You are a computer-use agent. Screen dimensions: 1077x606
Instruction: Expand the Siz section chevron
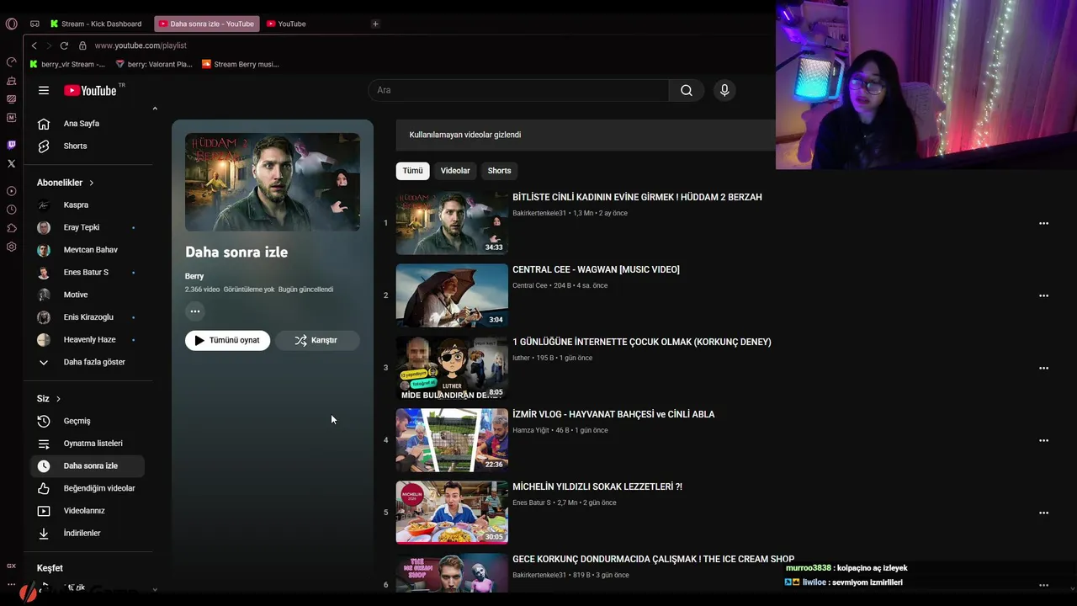click(58, 399)
